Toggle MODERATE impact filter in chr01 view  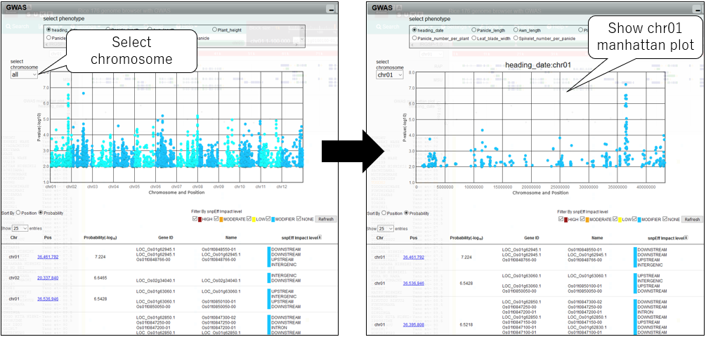coord(582,219)
